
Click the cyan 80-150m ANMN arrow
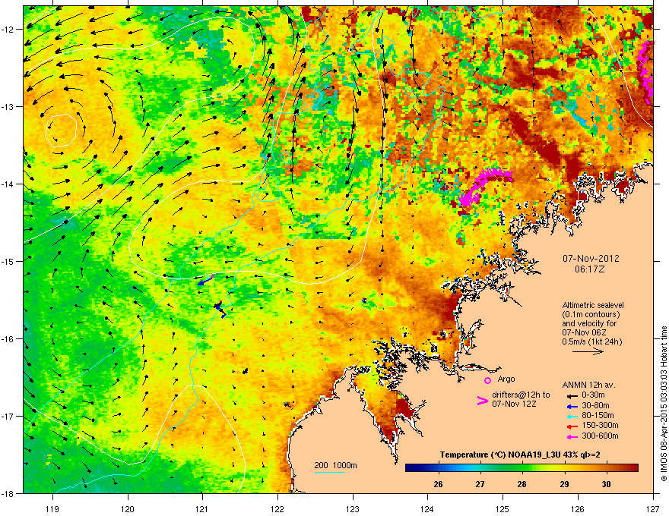pos(572,416)
